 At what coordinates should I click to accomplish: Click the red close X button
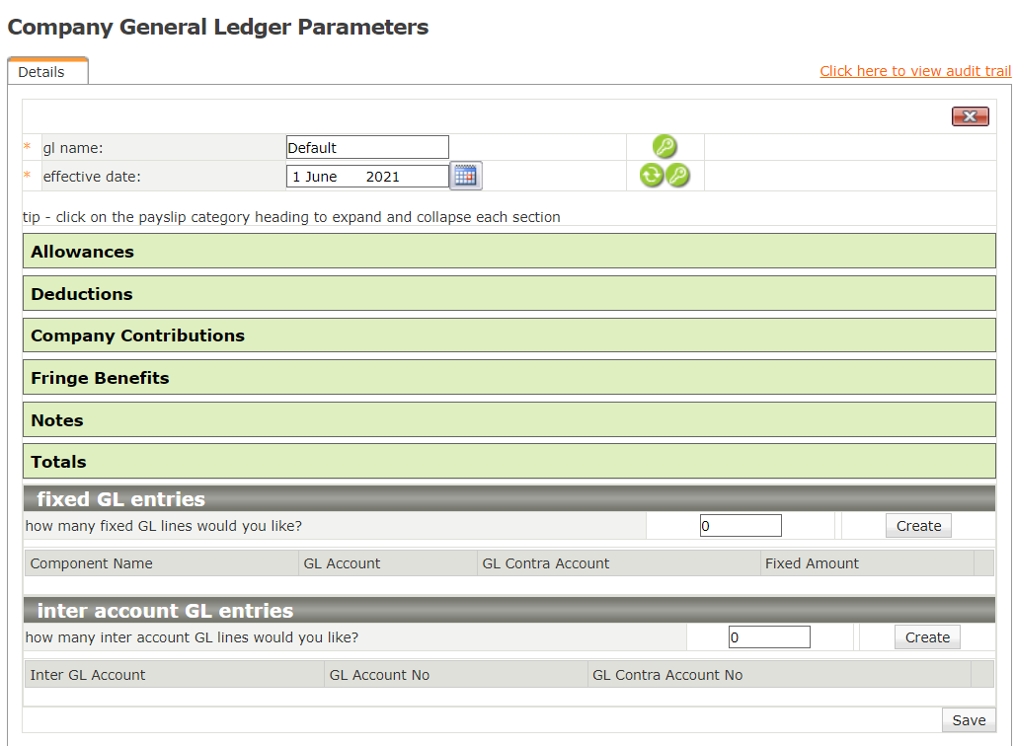pyautogui.click(x=970, y=116)
